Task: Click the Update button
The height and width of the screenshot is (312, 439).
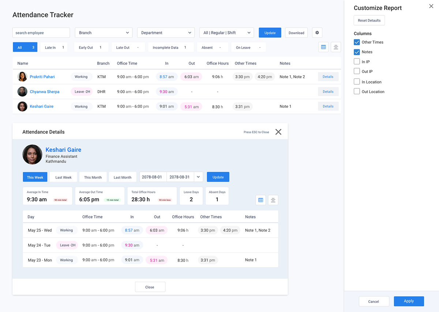Action: point(270,33)
